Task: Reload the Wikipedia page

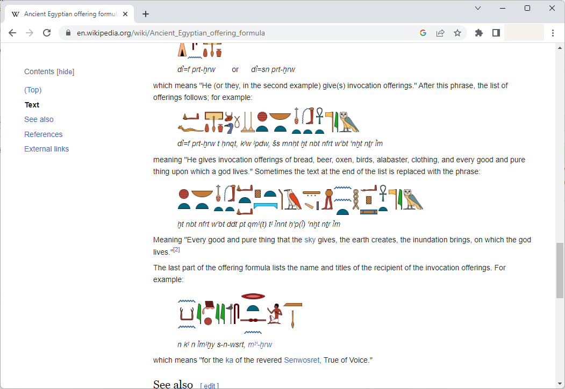Action: [47, 33]
